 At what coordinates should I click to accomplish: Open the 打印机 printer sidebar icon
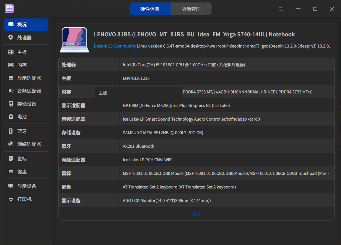coord(11,199)
